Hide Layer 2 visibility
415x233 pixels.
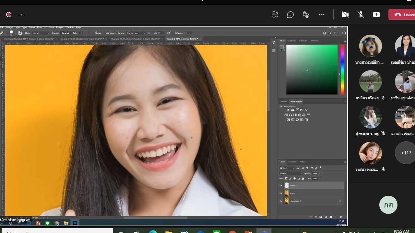tap(281, 185)
